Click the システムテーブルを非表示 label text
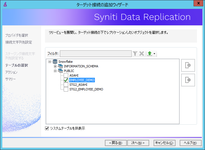Viewport: 205px width, 150px height. click(68, 128)
